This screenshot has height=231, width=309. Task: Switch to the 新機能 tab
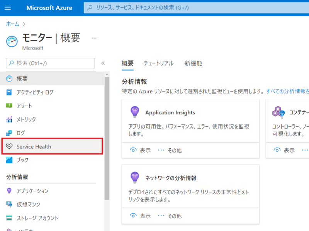[194, 63]
